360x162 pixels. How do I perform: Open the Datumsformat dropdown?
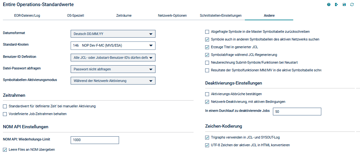click(113, 34)
